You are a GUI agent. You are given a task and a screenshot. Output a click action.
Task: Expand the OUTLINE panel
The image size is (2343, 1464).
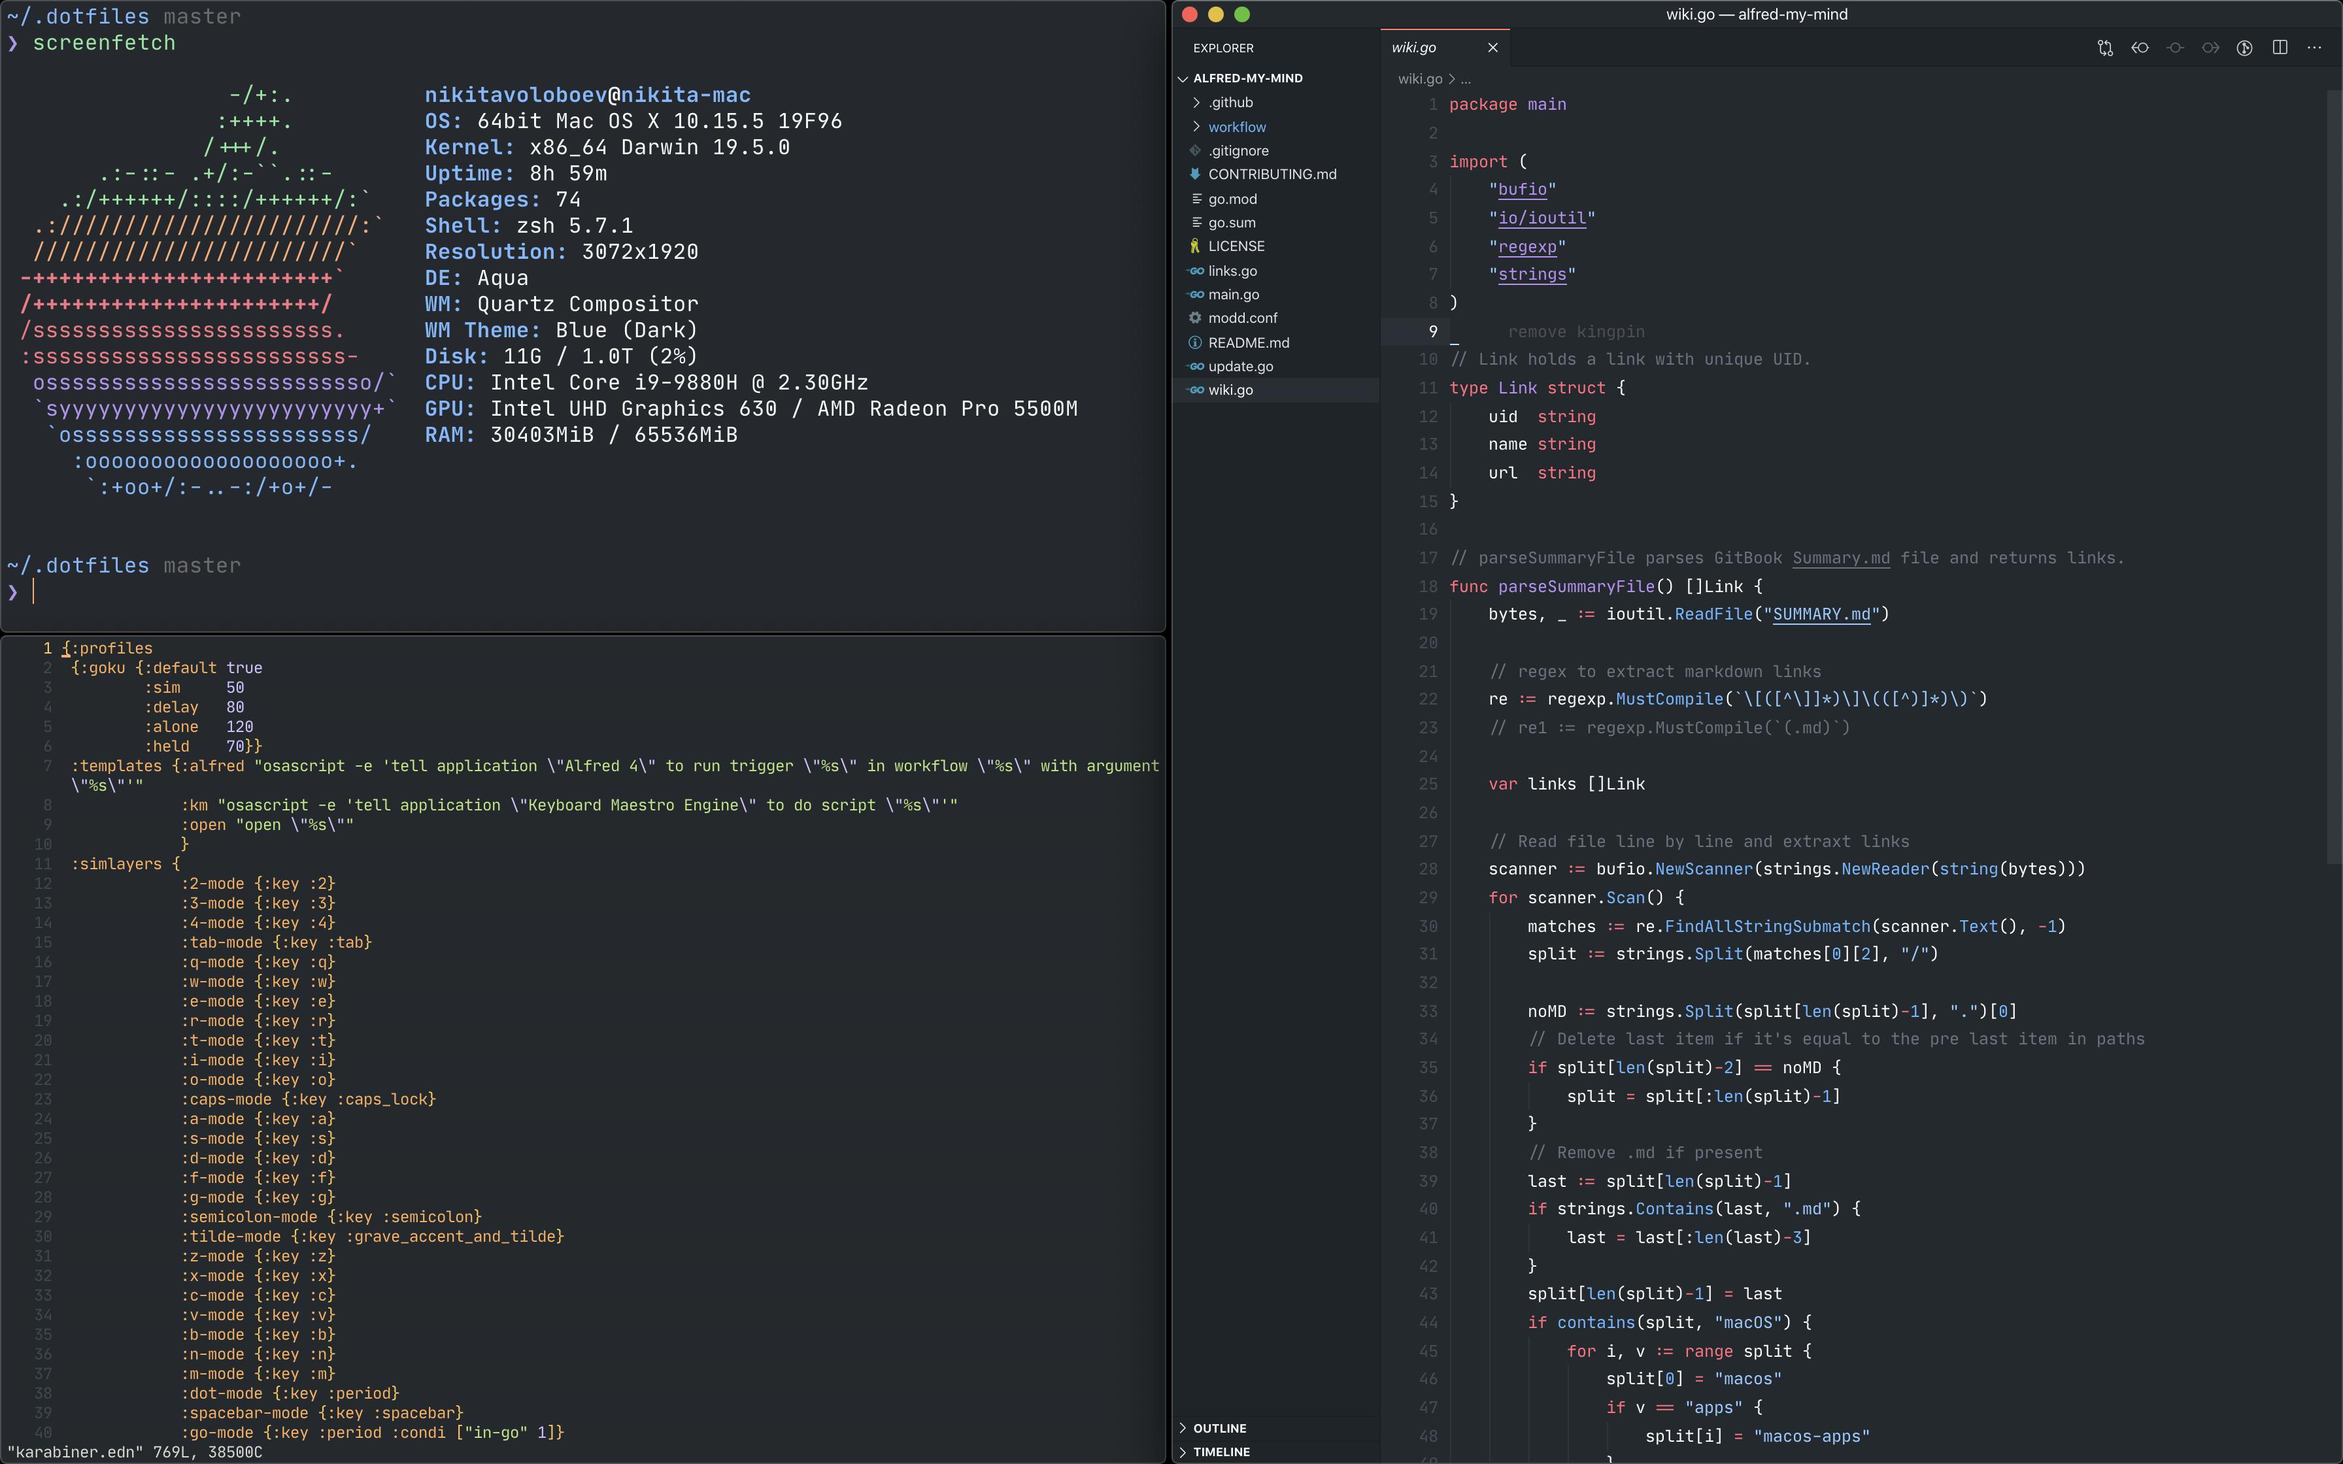pos(1219,1428)
